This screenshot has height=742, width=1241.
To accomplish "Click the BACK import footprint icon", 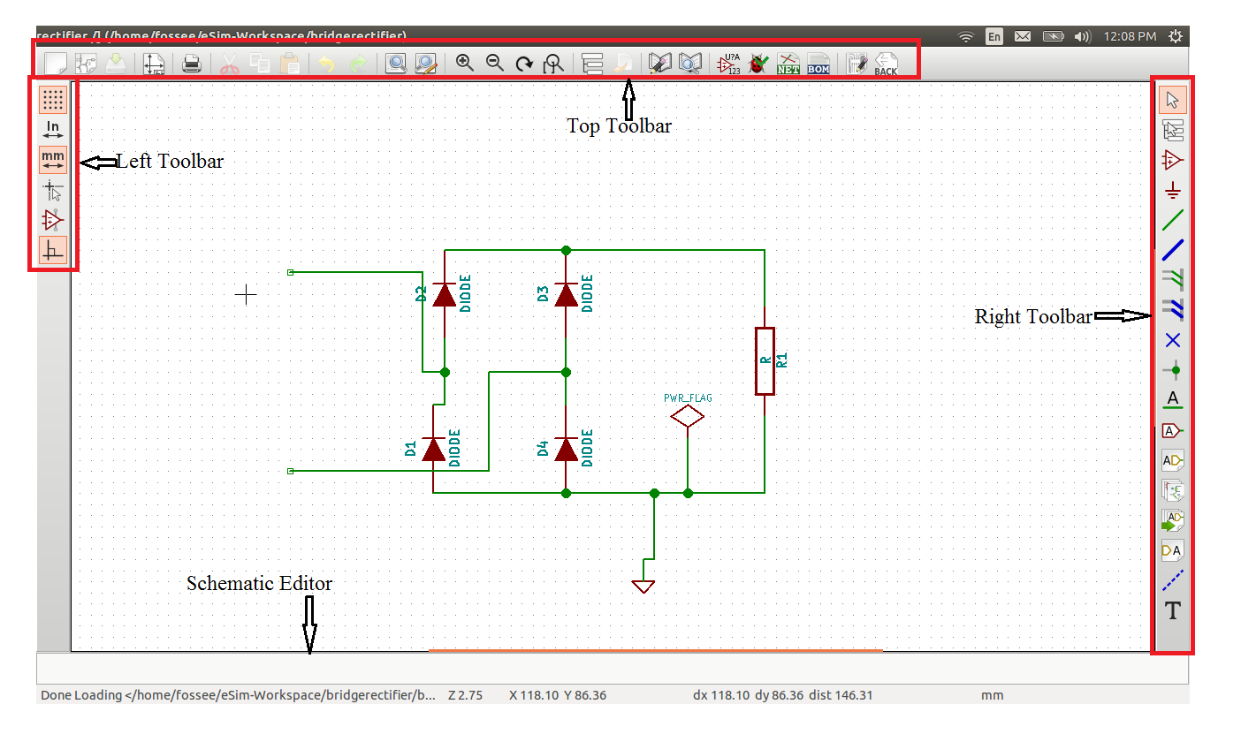I will (x=885, y=64).
